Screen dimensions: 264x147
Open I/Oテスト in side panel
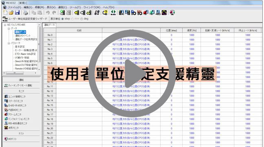11,139
